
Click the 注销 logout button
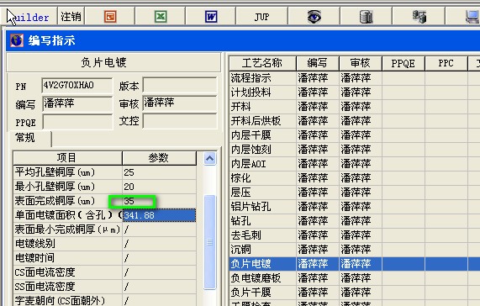[71, 17]
